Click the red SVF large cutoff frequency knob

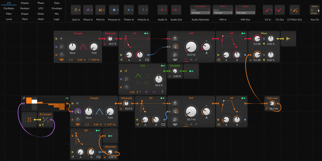point(191,47)
